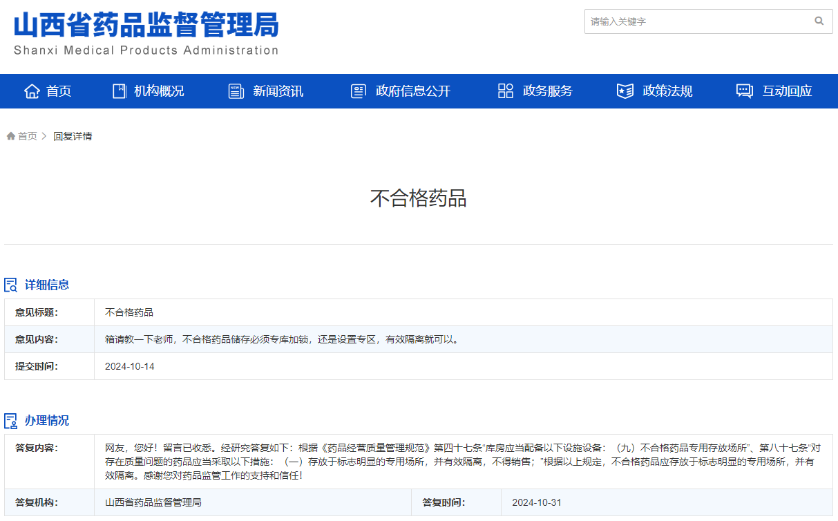Click the document icon beside 机构概况
The image size is (838, 521).
pyautogui.click(x=120, y=91)
